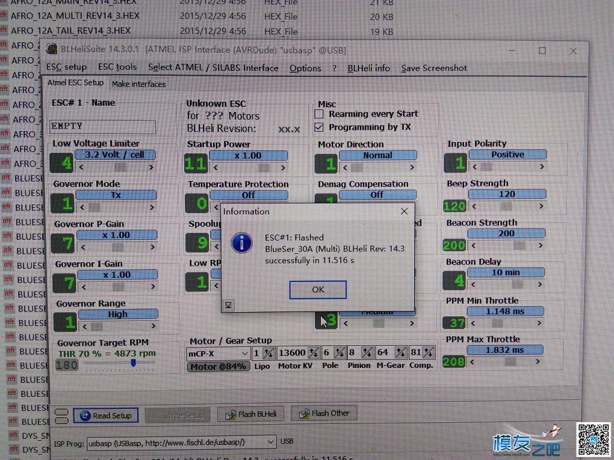614x460 pixels.
Task: Switch to the Make interfaces tab
Action: [x=138, y=84]
